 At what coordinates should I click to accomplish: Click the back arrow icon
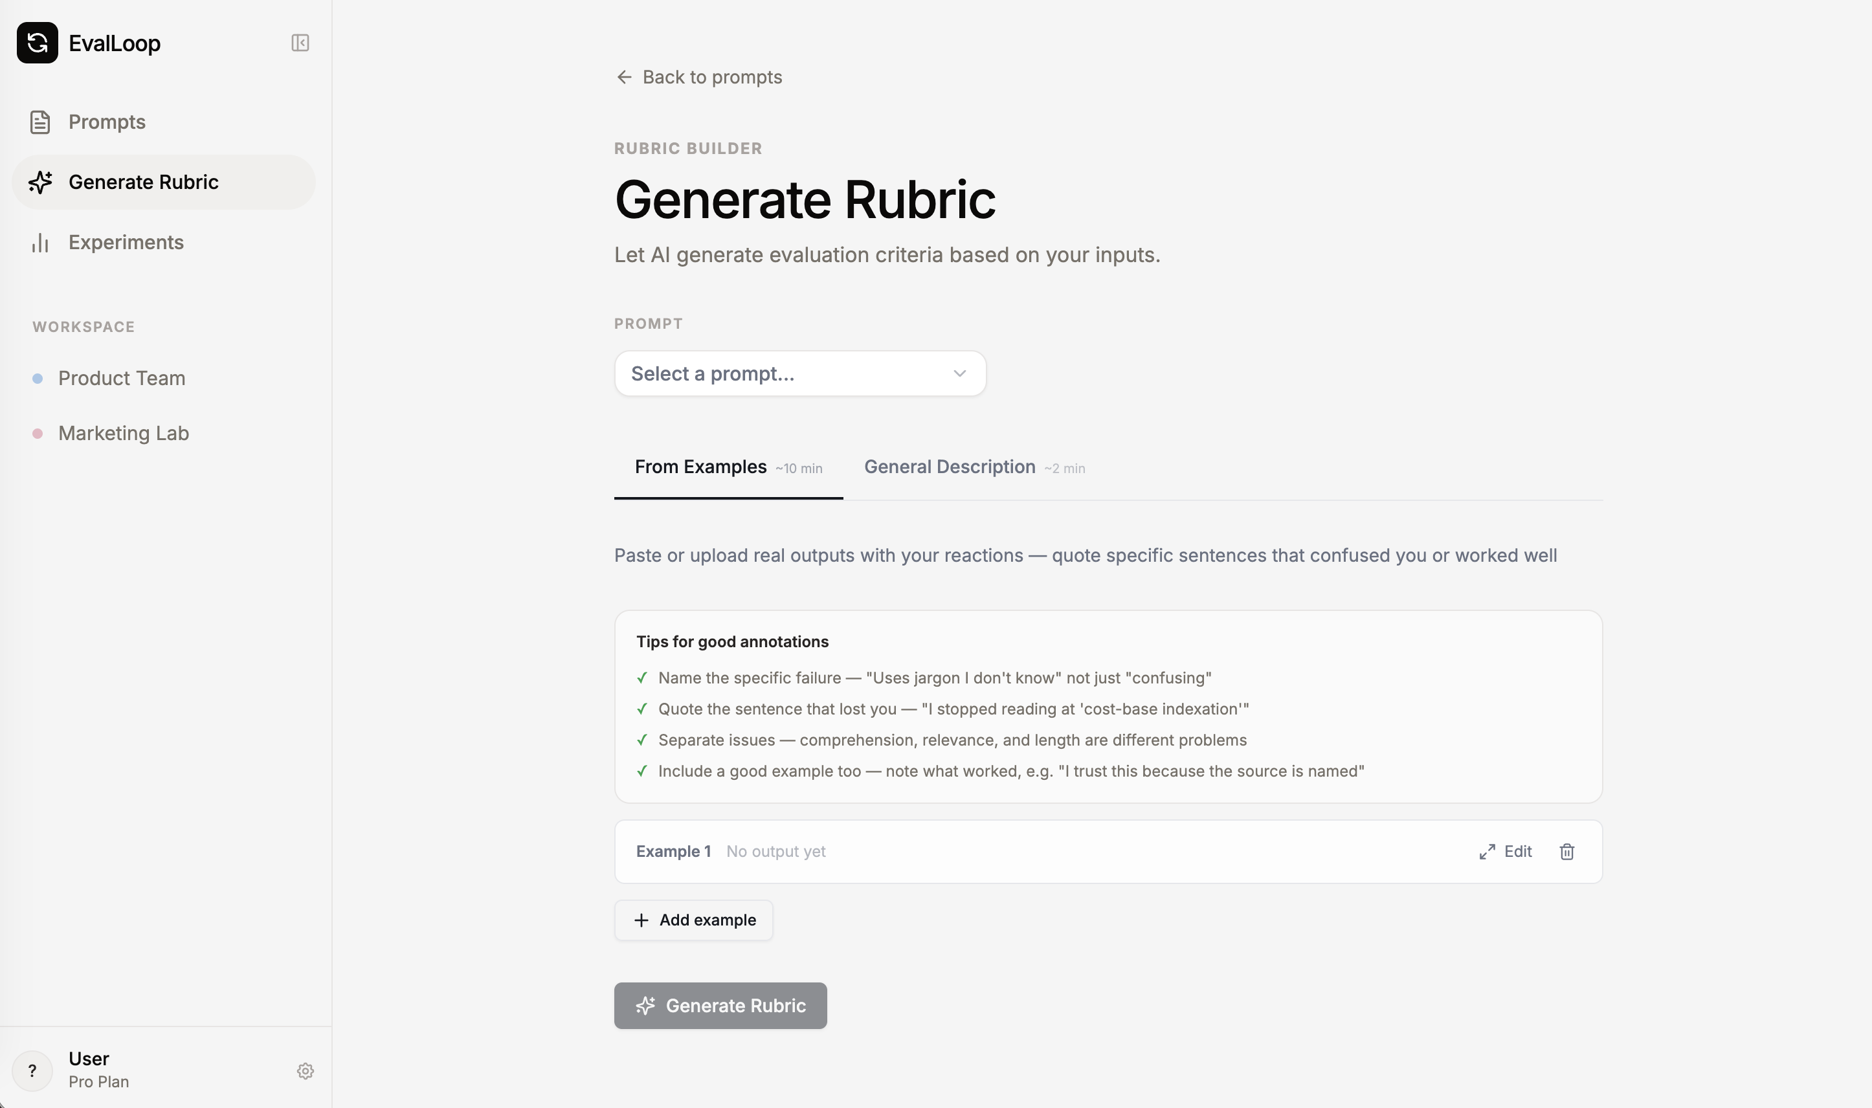pos(624,77)
